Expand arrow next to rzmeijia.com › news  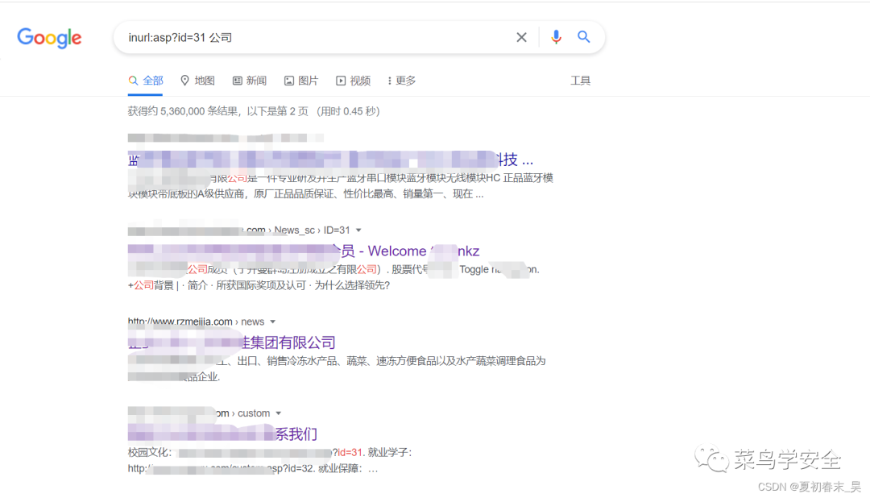click(x=272, y=322)
